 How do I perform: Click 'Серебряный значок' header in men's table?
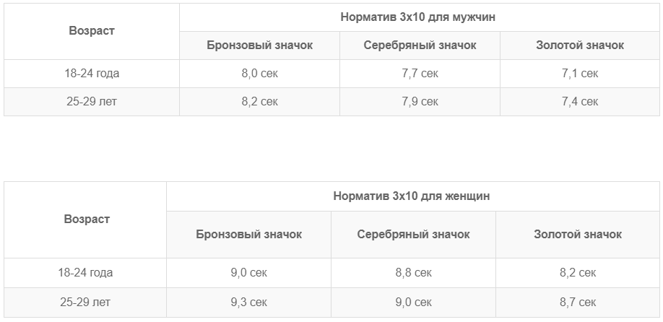coord(420,45)
